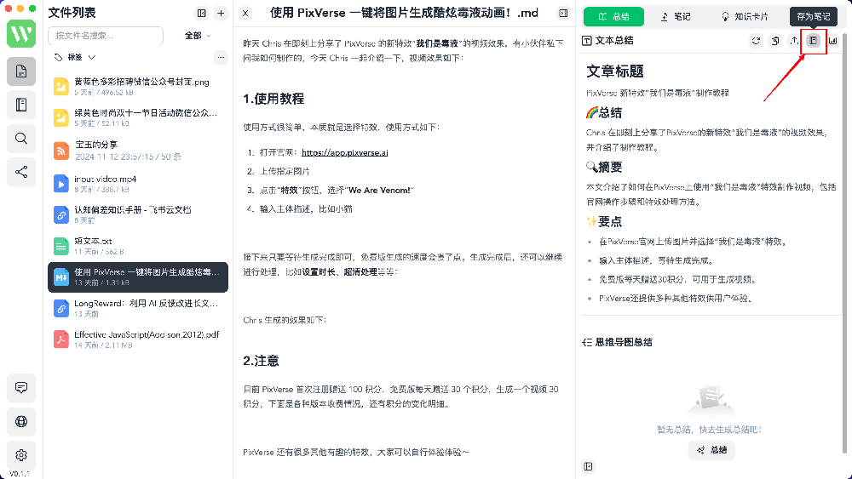Click the 总结 button under mind map
This screenshot has height=479, width=852.
coord(711,450)
